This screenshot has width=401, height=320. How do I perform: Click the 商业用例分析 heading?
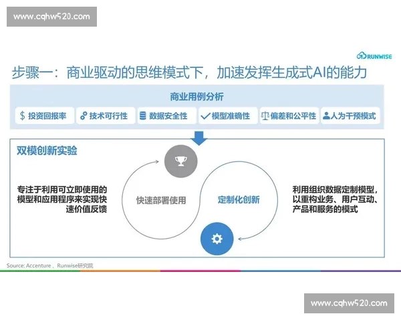[x=196, y=97]
